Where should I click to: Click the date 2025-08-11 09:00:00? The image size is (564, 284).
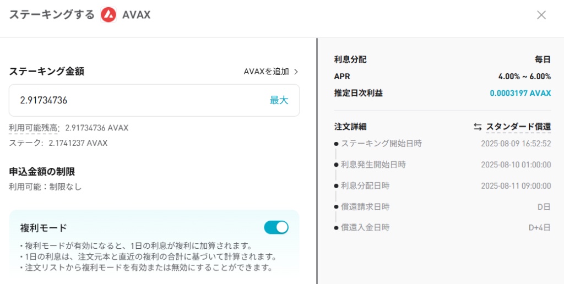[x=516, y=186]
